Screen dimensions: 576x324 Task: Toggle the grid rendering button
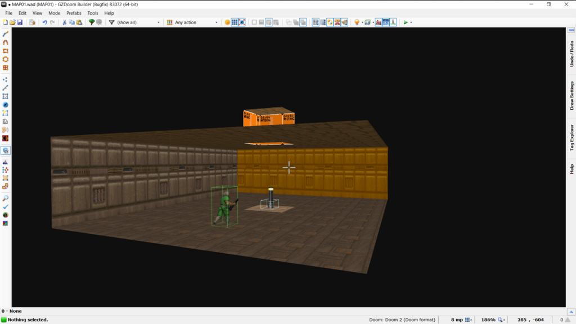coord(235,22)
